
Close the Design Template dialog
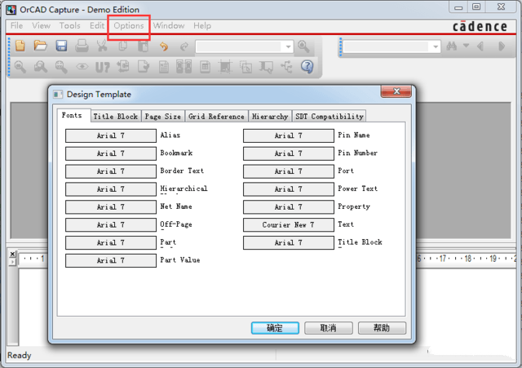tap(396, 91)
